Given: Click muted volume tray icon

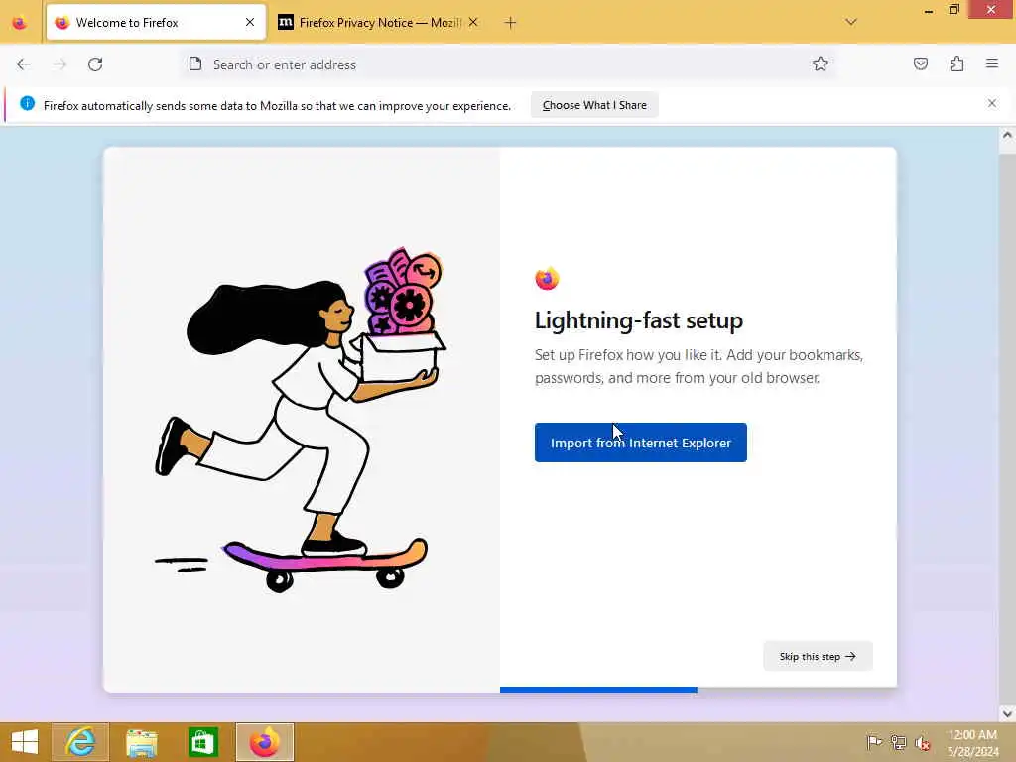Looking at the screenshot, I should pyautogui.click(x=922, y=742).
